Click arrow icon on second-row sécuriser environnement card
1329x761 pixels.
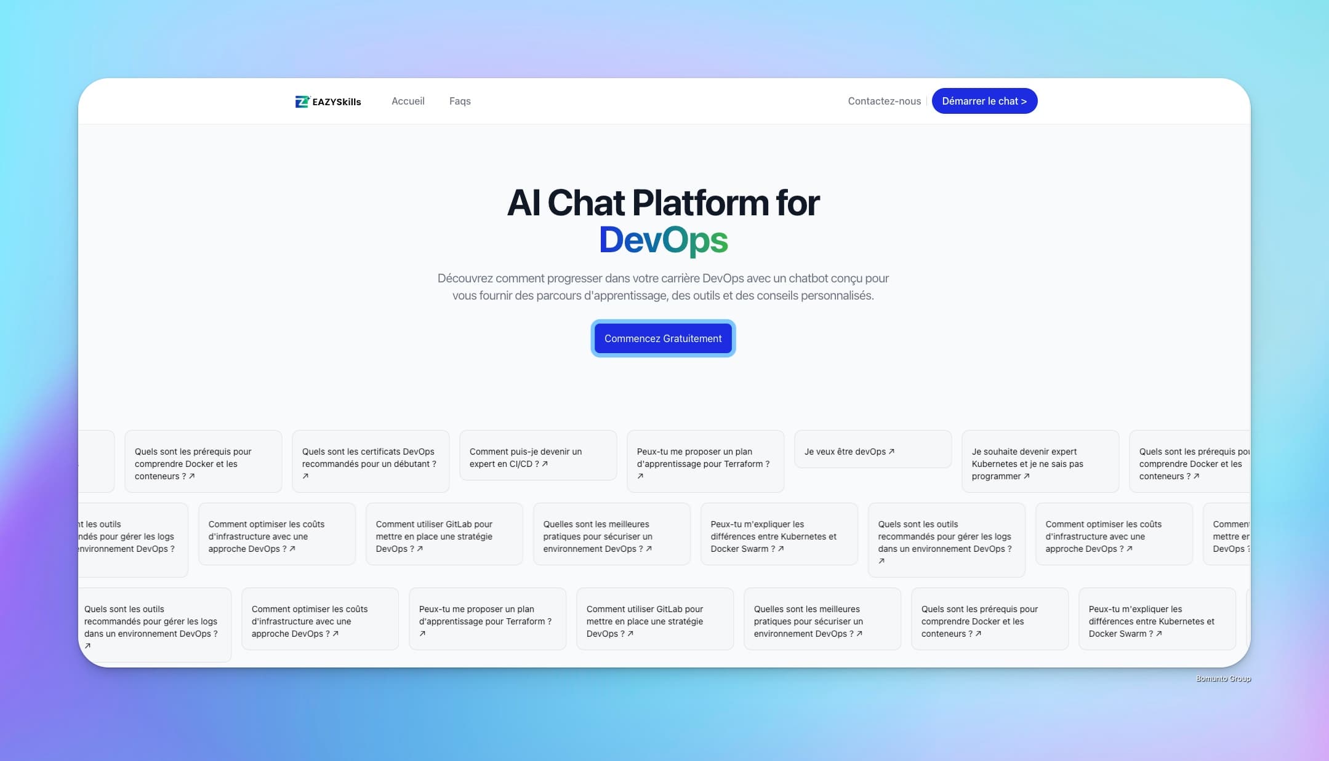(x=648, y=549)
